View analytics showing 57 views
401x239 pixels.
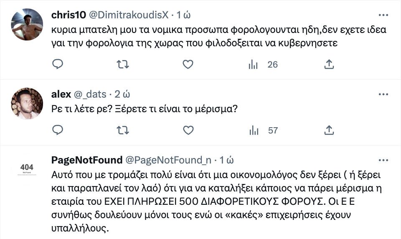point(253,130)
